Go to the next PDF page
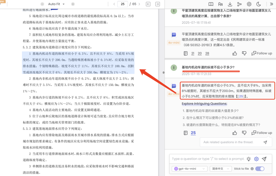276x176 pixels. click(139, 4)
